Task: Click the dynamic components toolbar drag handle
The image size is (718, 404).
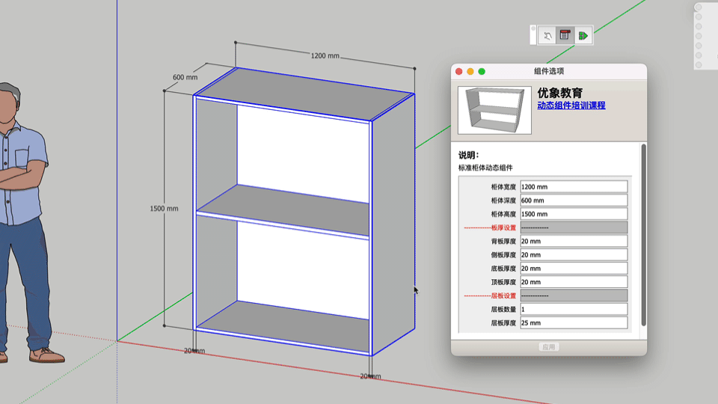Action: (533, 35)
